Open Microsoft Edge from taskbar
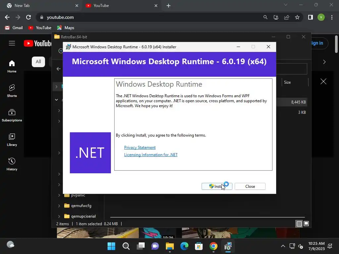The image size is (339, 254). (x=184, y=246)
